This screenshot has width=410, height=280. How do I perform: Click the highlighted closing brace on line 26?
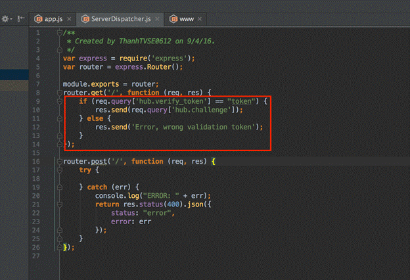point(65,247)
